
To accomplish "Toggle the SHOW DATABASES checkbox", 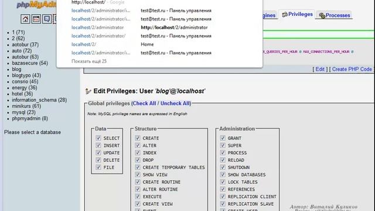I will [223, 175].
